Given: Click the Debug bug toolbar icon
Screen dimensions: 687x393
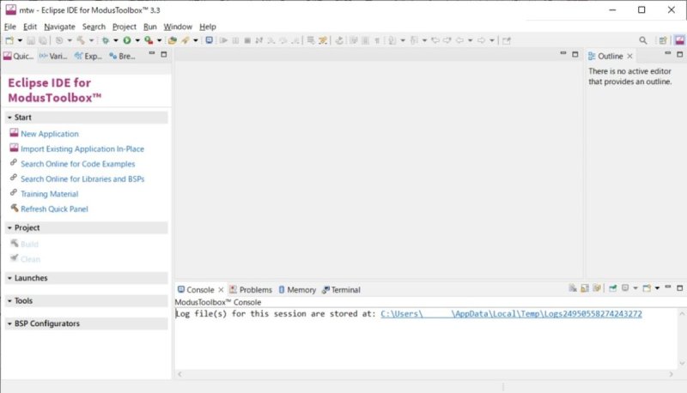Looking at the screenshot, I should pos(105,40).
